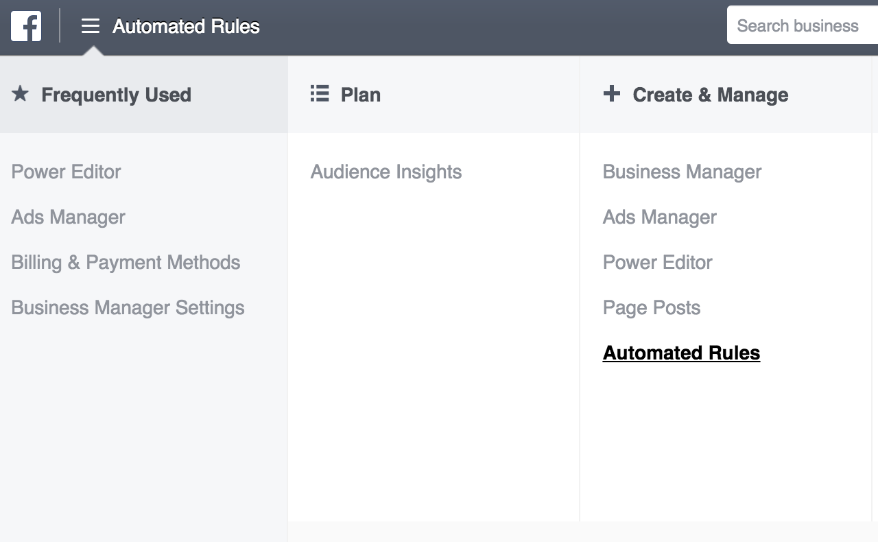This screenshot has height=542, width=878.
Task: Click the list icon beside Plan
Action: coord(320,94)
